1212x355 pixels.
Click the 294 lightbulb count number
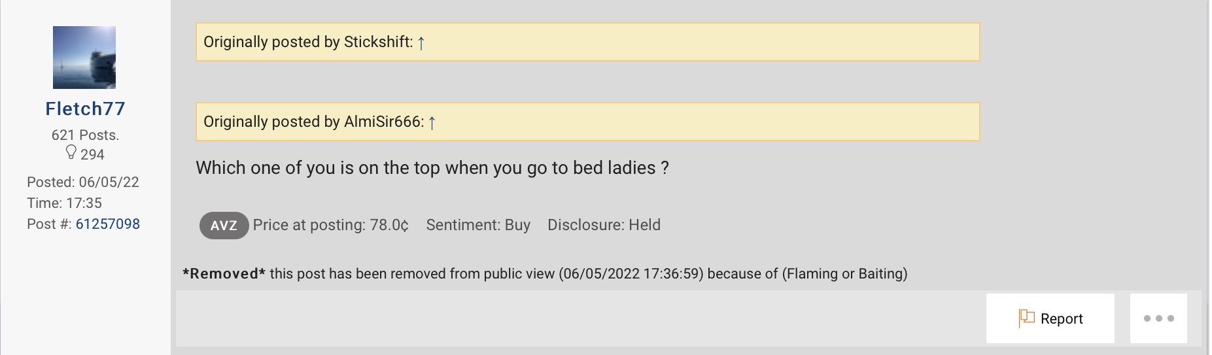92,155
